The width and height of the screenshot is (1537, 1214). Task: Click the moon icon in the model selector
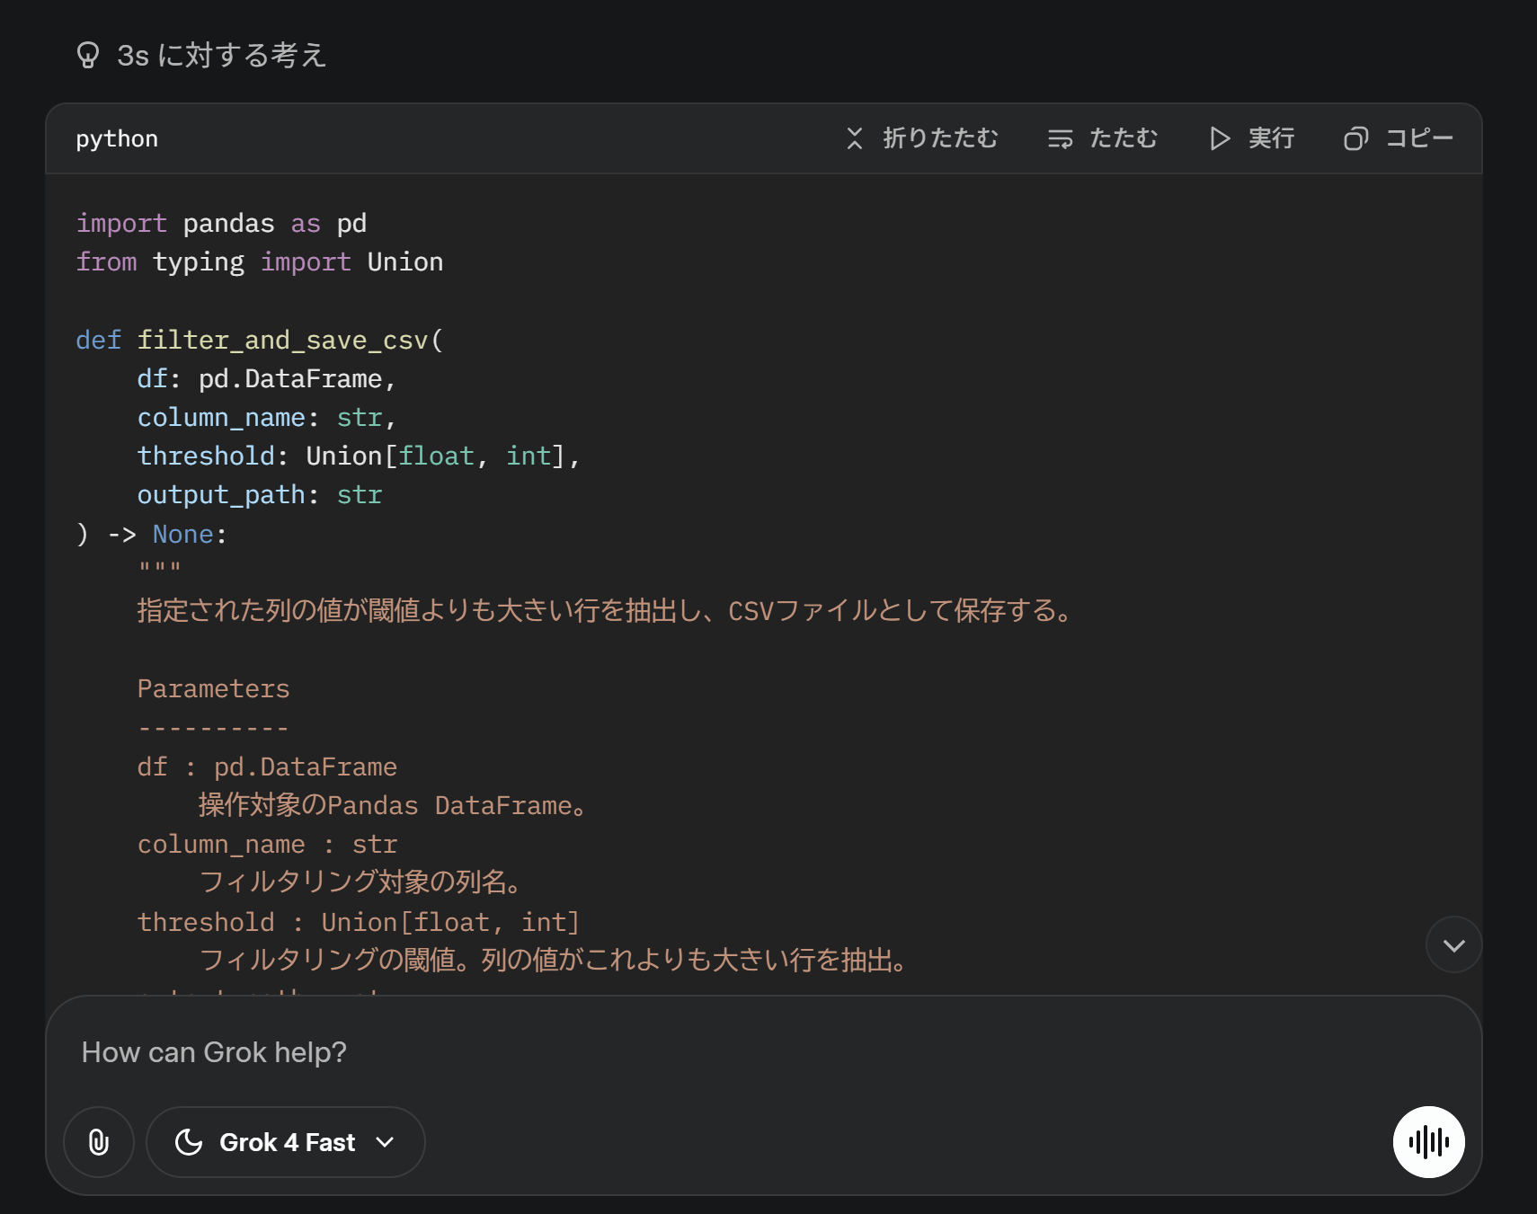tap(189, 1142)
